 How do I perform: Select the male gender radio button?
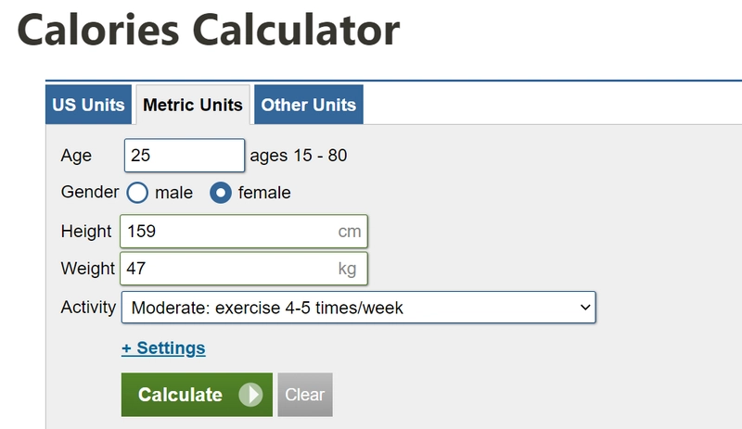(x=138, y=193)
